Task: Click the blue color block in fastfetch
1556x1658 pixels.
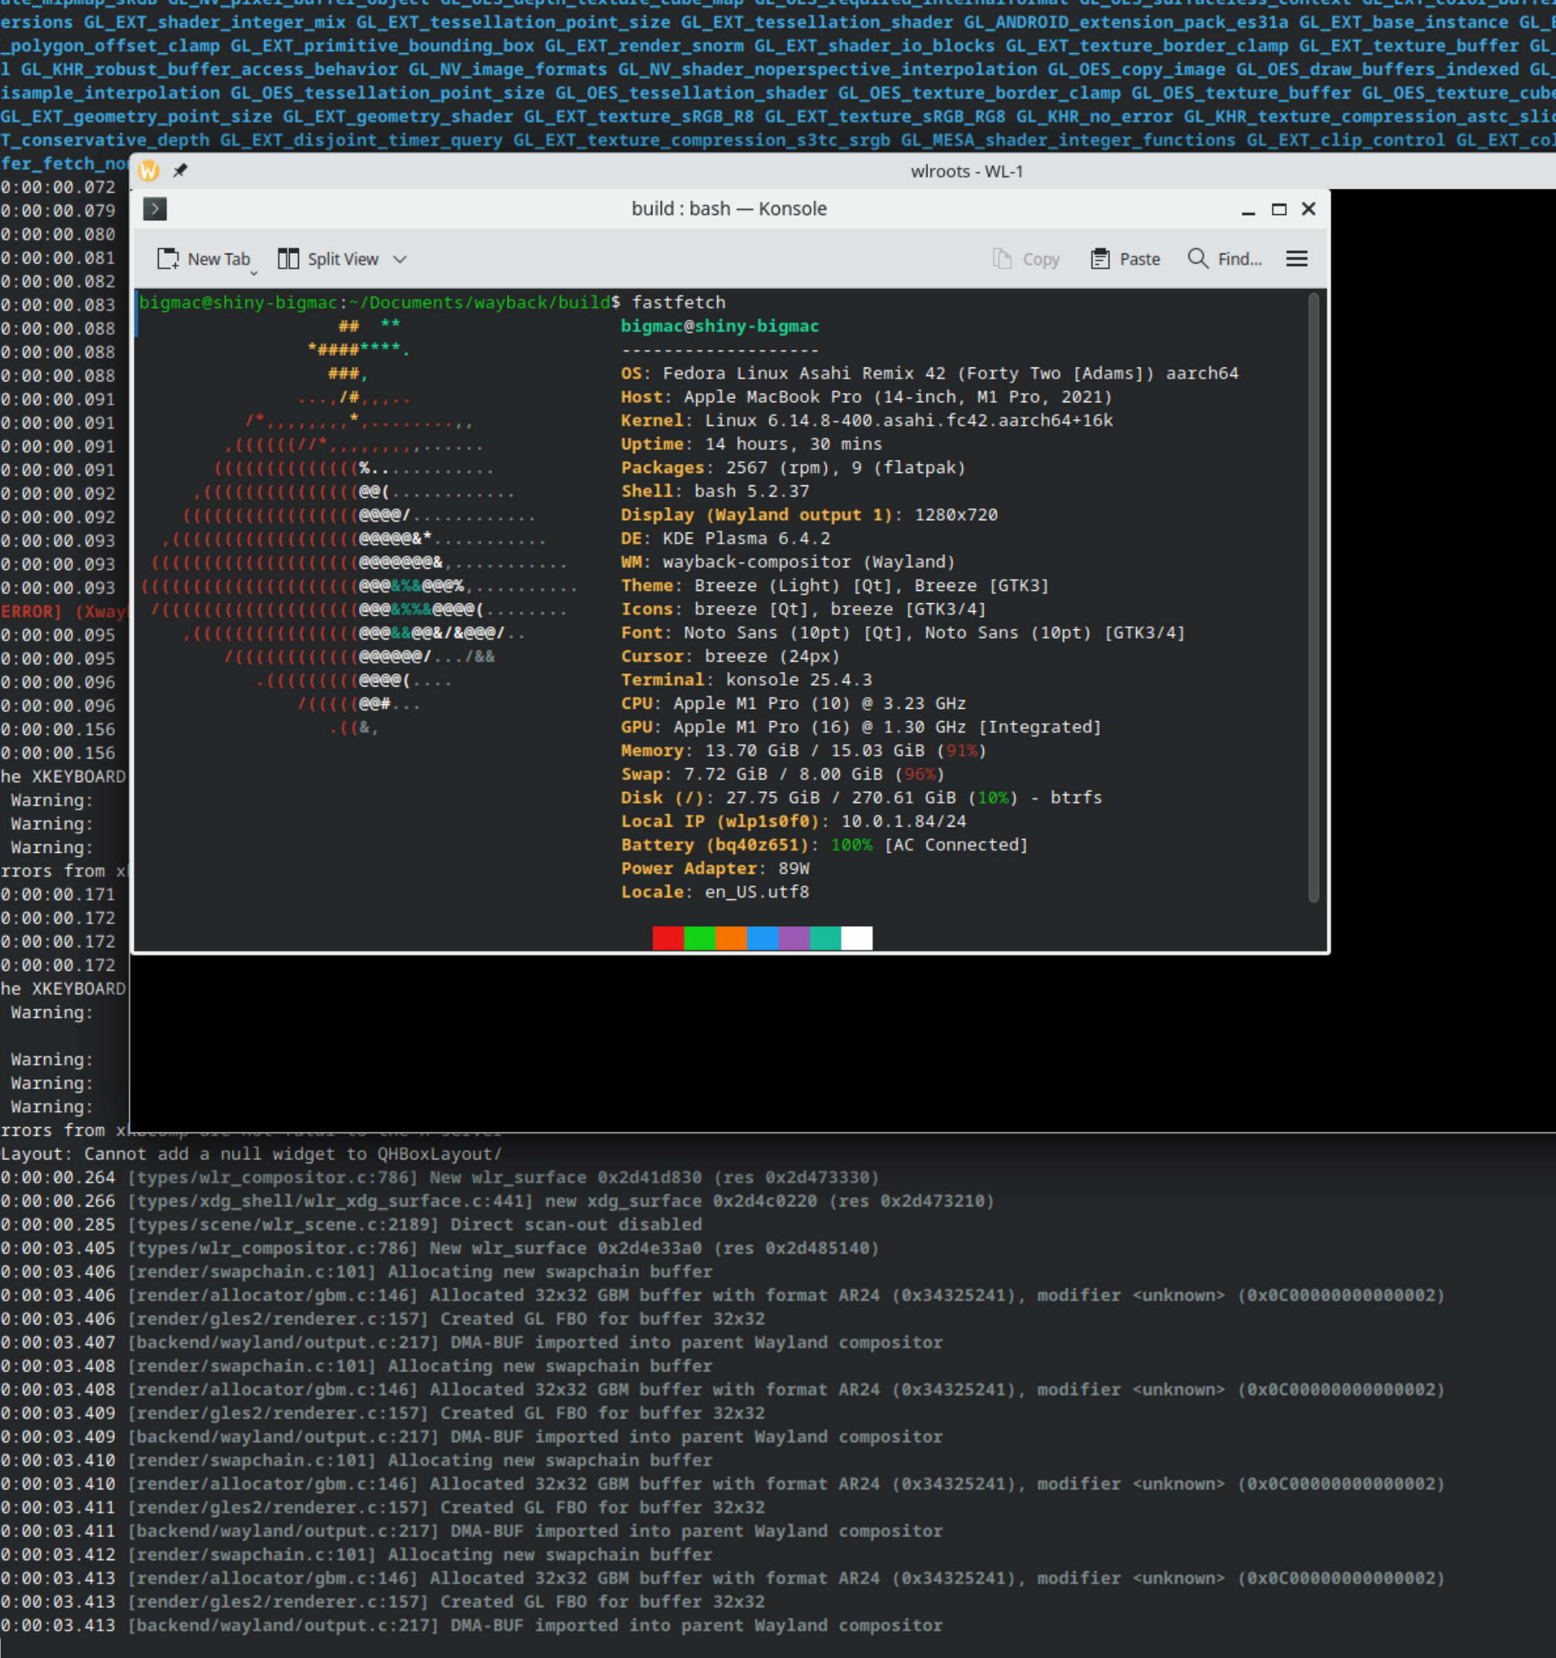Action: click(762, 938)
